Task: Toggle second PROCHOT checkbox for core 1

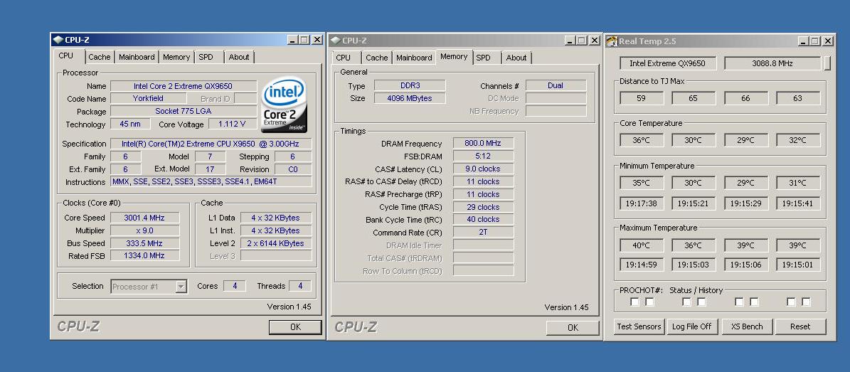Action: [x=701, y=302]
